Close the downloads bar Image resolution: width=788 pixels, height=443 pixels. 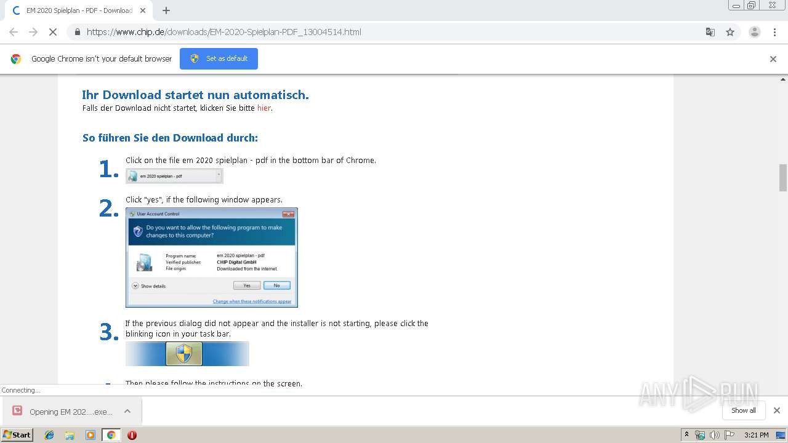pyautogui.click(x=776, y=410)
